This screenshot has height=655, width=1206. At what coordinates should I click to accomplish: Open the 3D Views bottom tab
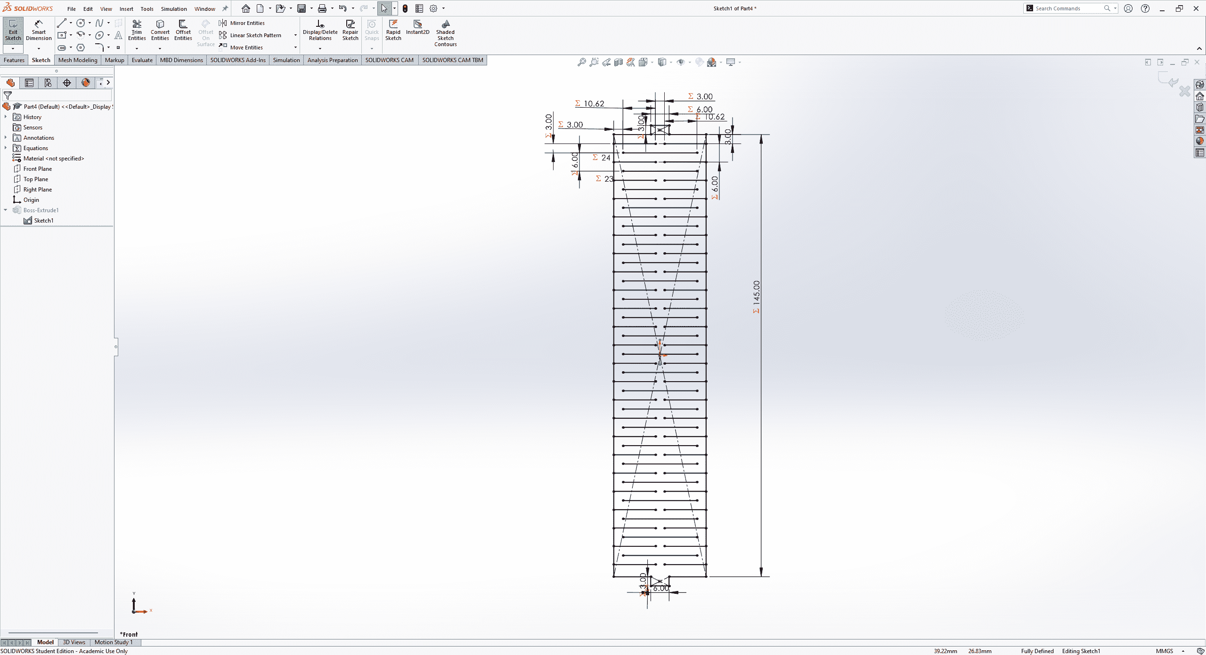coord(74,642)
